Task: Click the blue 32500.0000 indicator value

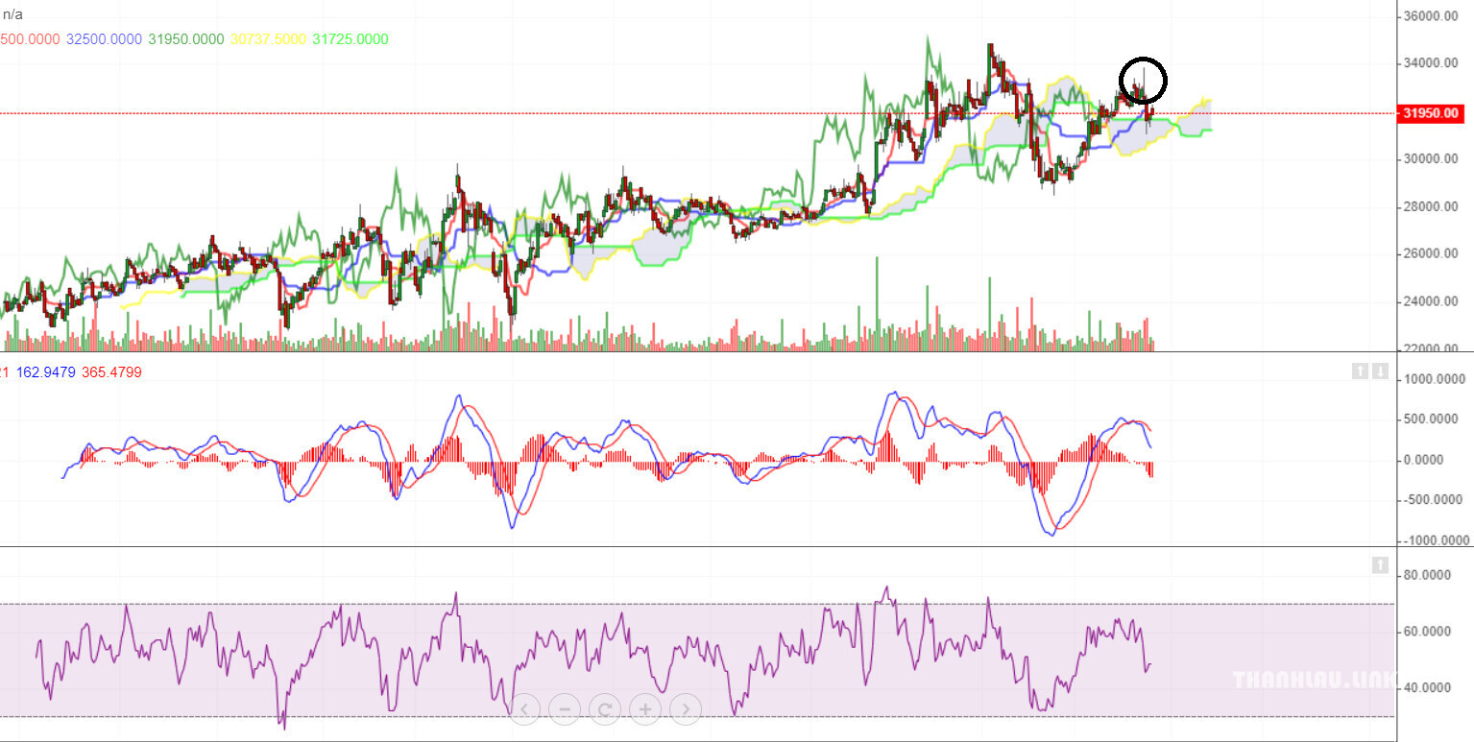Action: click(x=104, y=39)
